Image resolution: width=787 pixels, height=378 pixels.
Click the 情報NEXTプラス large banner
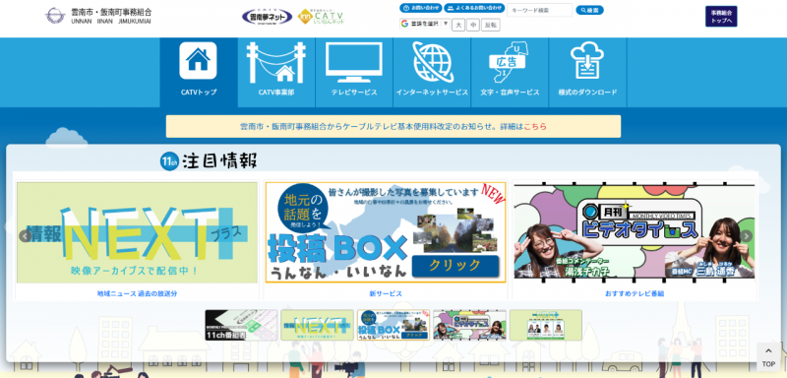[137, 232]
